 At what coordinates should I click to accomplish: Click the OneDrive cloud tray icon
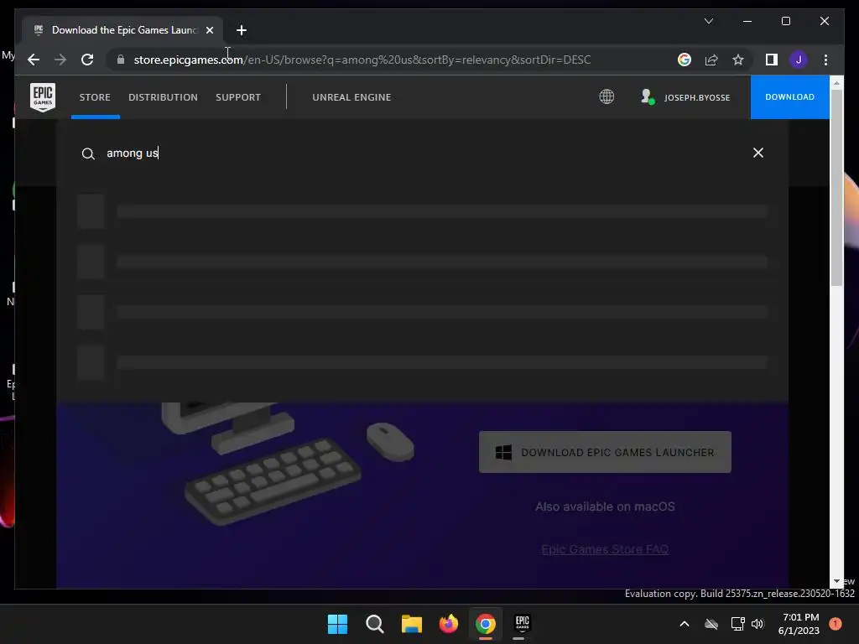click(x=711, y=624)
